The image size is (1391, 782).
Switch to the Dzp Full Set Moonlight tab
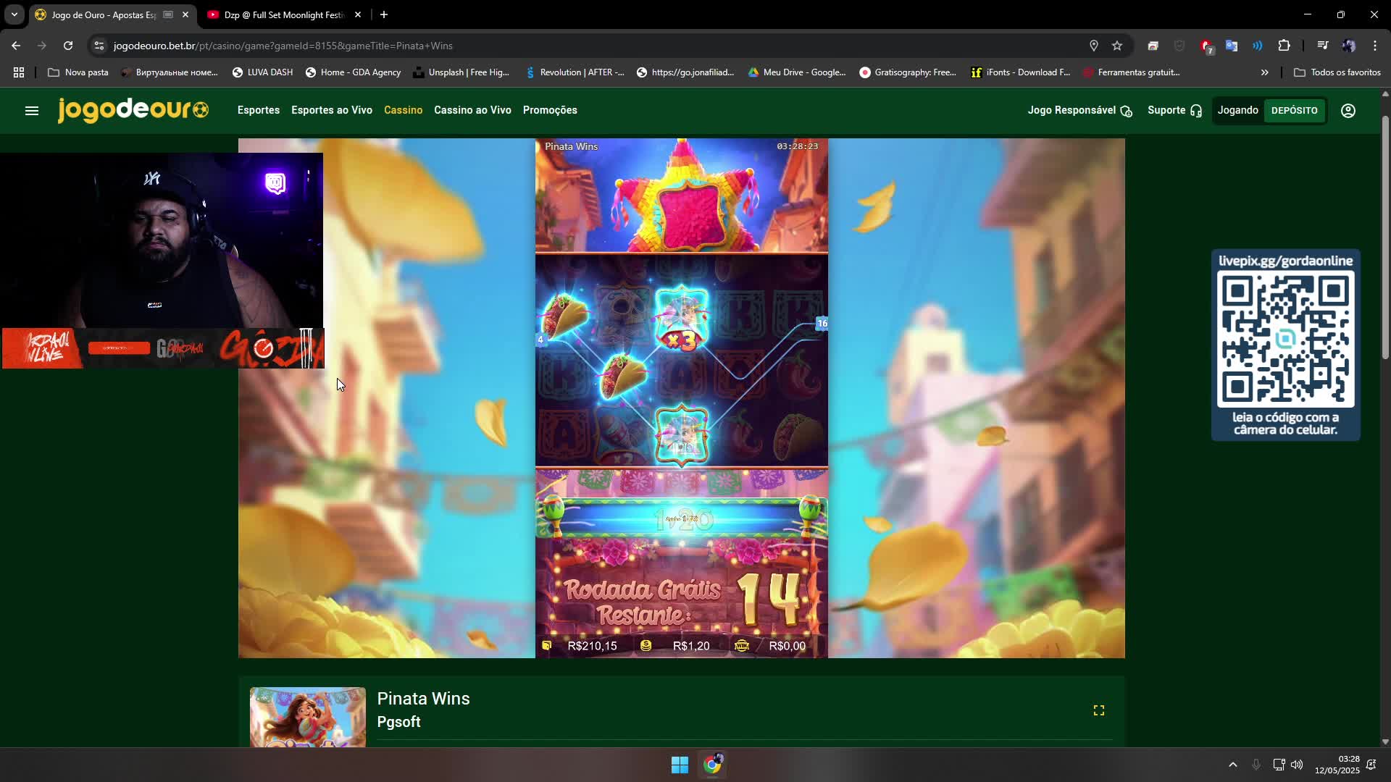pos(283,14)
